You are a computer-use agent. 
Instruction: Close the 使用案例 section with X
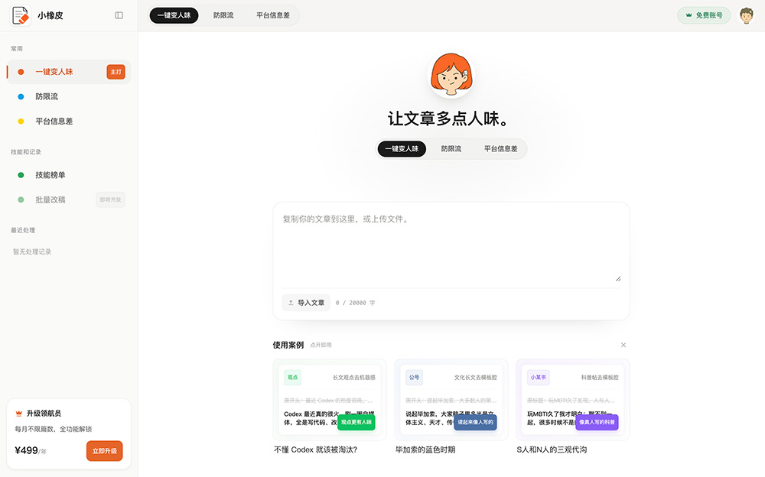click(x=623, y=345)
